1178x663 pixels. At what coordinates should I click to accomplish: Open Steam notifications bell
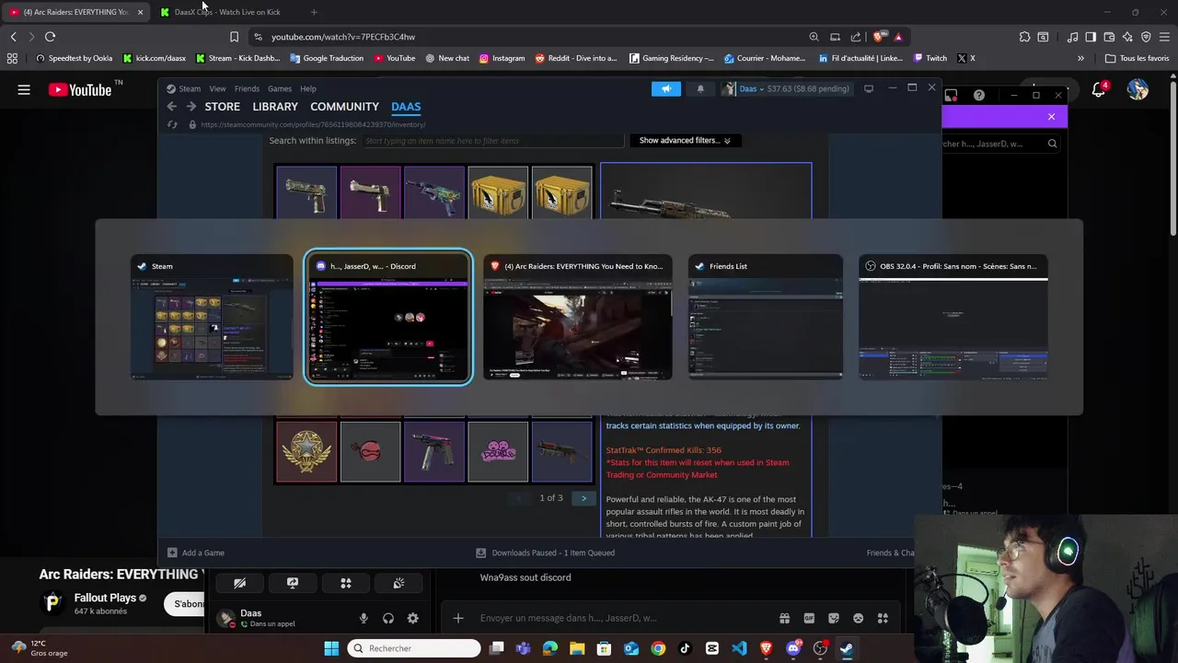click(700, 88)
